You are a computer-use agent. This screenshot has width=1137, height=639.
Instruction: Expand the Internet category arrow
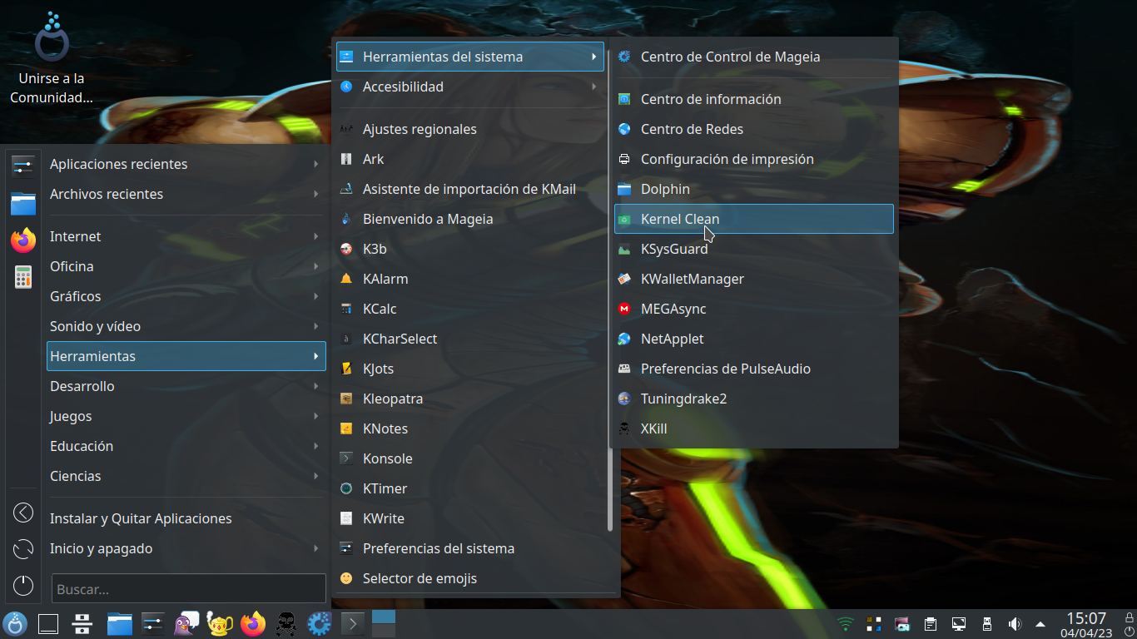(316, 236)
